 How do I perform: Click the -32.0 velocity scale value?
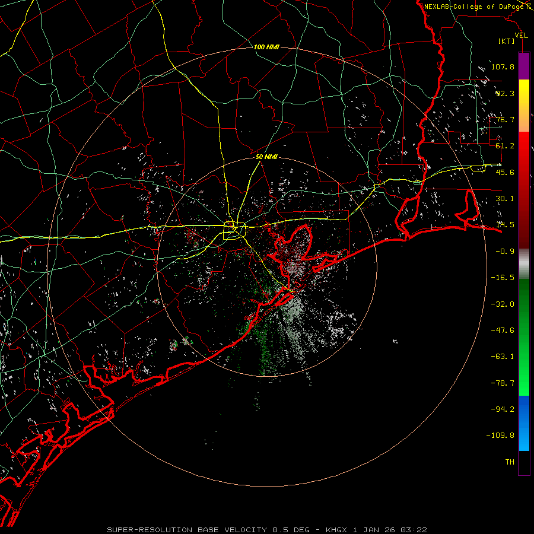pos(503,304)
